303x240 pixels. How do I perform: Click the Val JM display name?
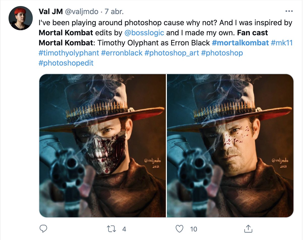(51, 11)
